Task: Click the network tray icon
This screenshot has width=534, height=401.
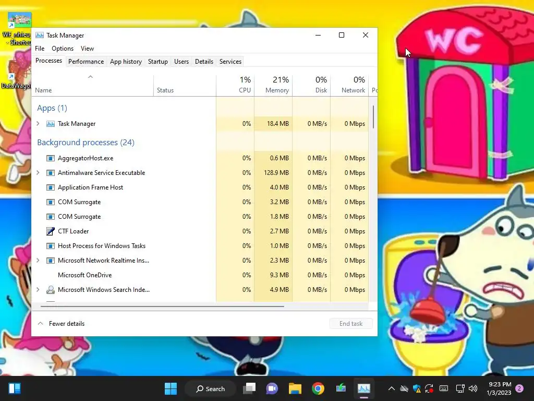Action: pos(460,388)
